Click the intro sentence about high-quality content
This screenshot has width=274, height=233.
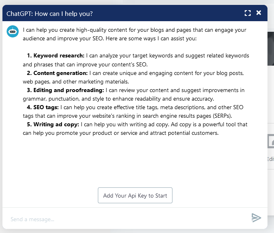click(135, 30)
